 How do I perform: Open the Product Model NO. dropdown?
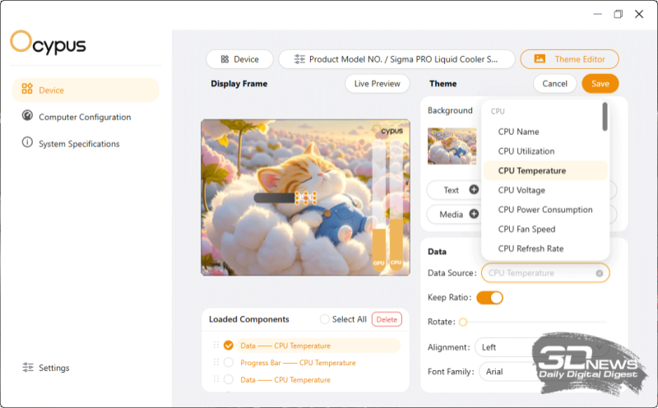pyautogui.click(x=396, y=59)
